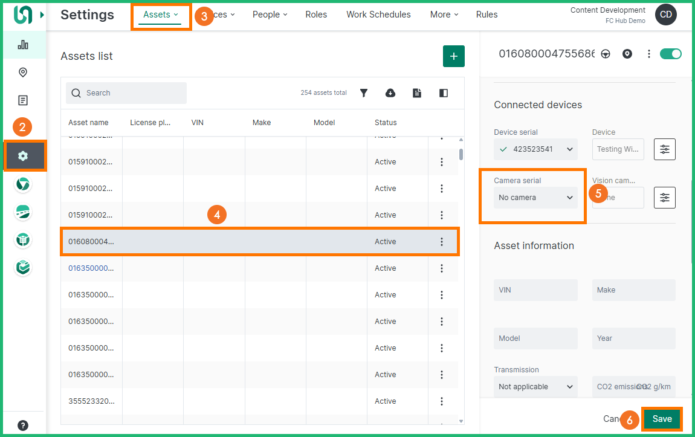Click the Save button

click(662, 419)
